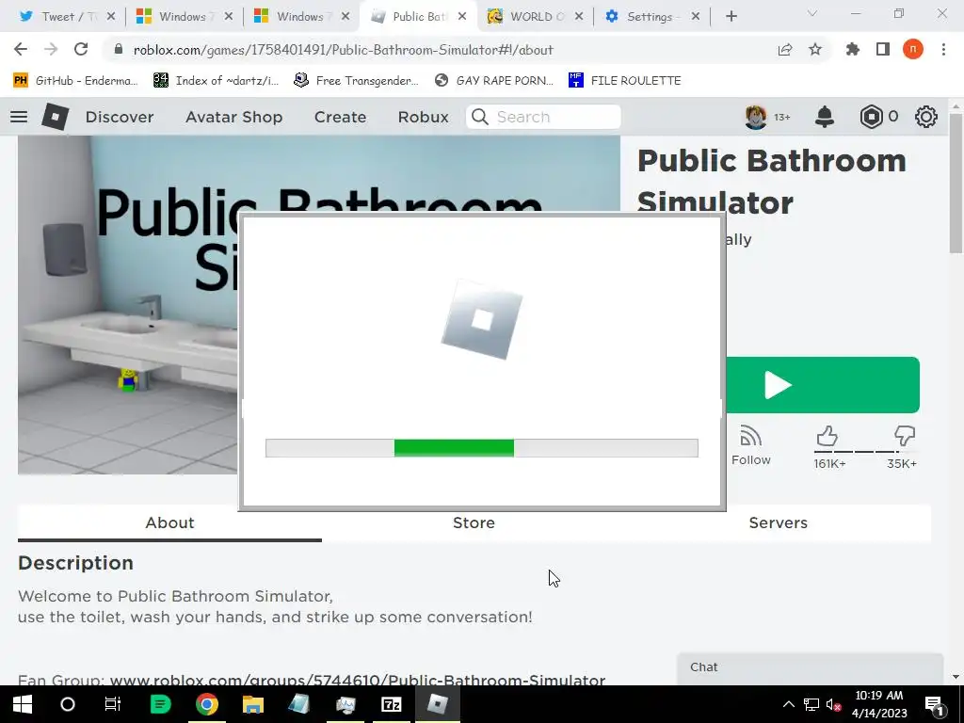Open a new browser tab

coord(731,17)
